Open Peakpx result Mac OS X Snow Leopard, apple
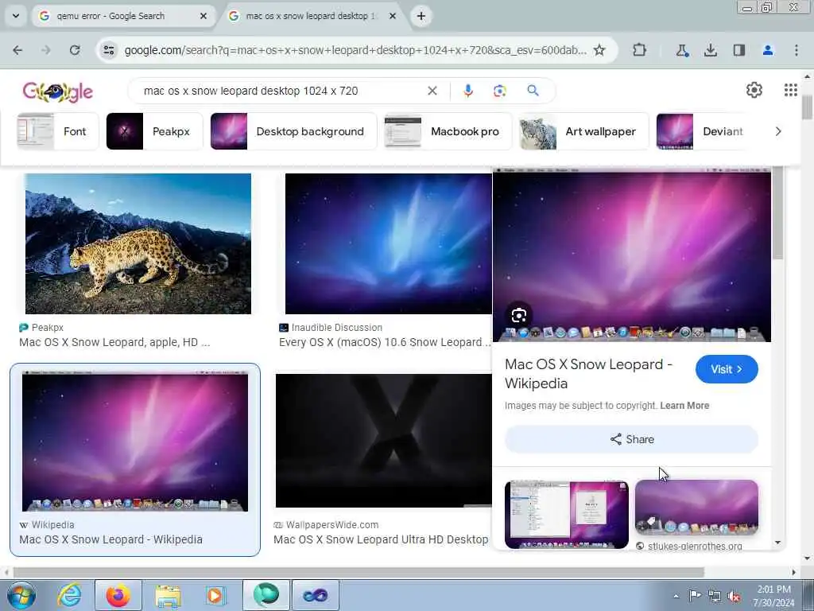Screen dimensions: 814x611 click(x=114, y=342)
